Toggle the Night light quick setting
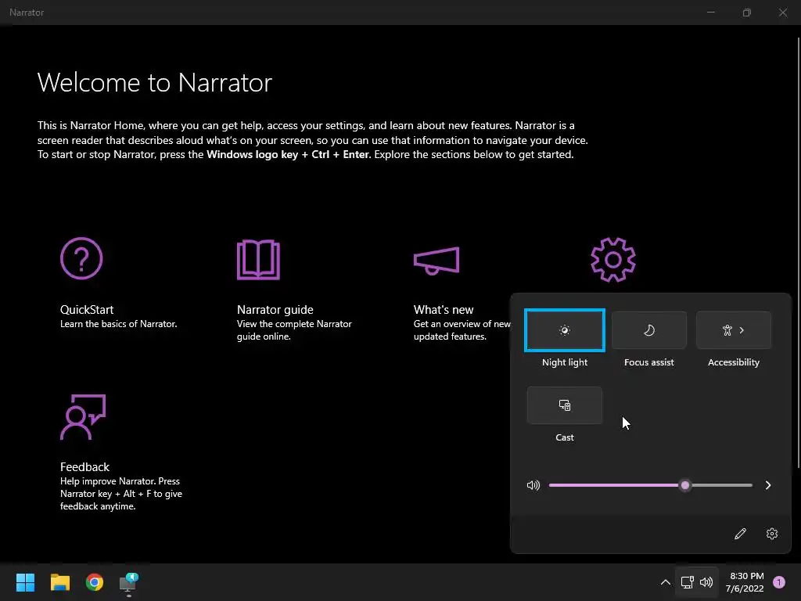Screen dimensions: 801x601 point(565,330)
